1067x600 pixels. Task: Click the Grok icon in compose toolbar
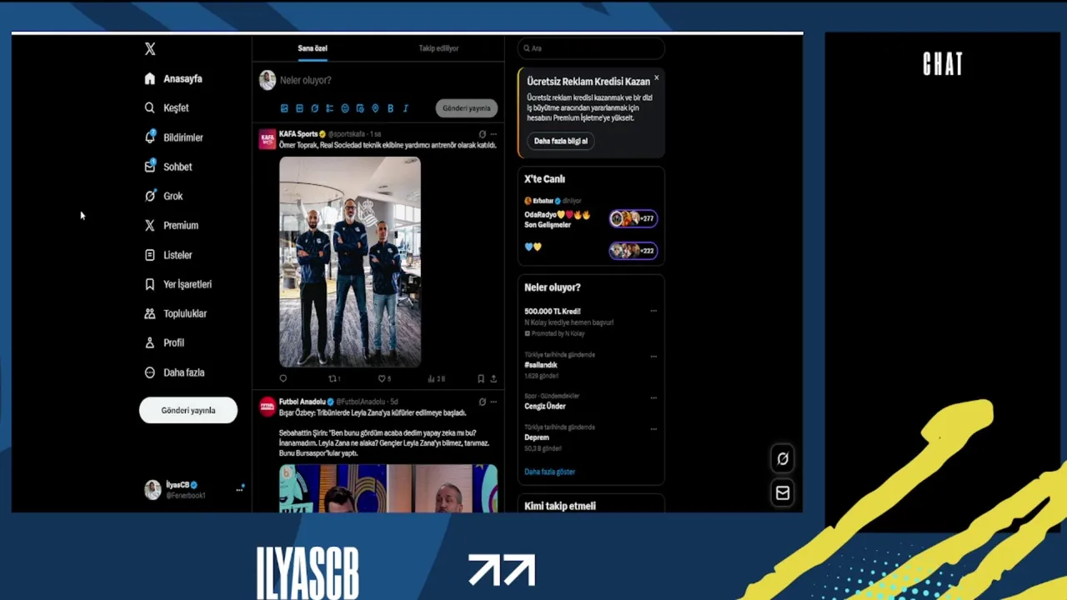(x=314, y=108)
